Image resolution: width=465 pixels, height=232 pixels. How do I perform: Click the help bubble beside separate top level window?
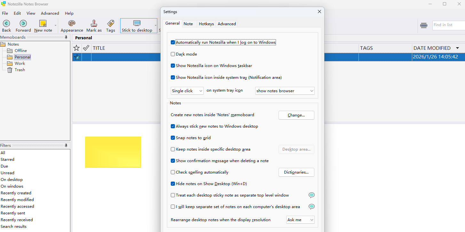311,195
